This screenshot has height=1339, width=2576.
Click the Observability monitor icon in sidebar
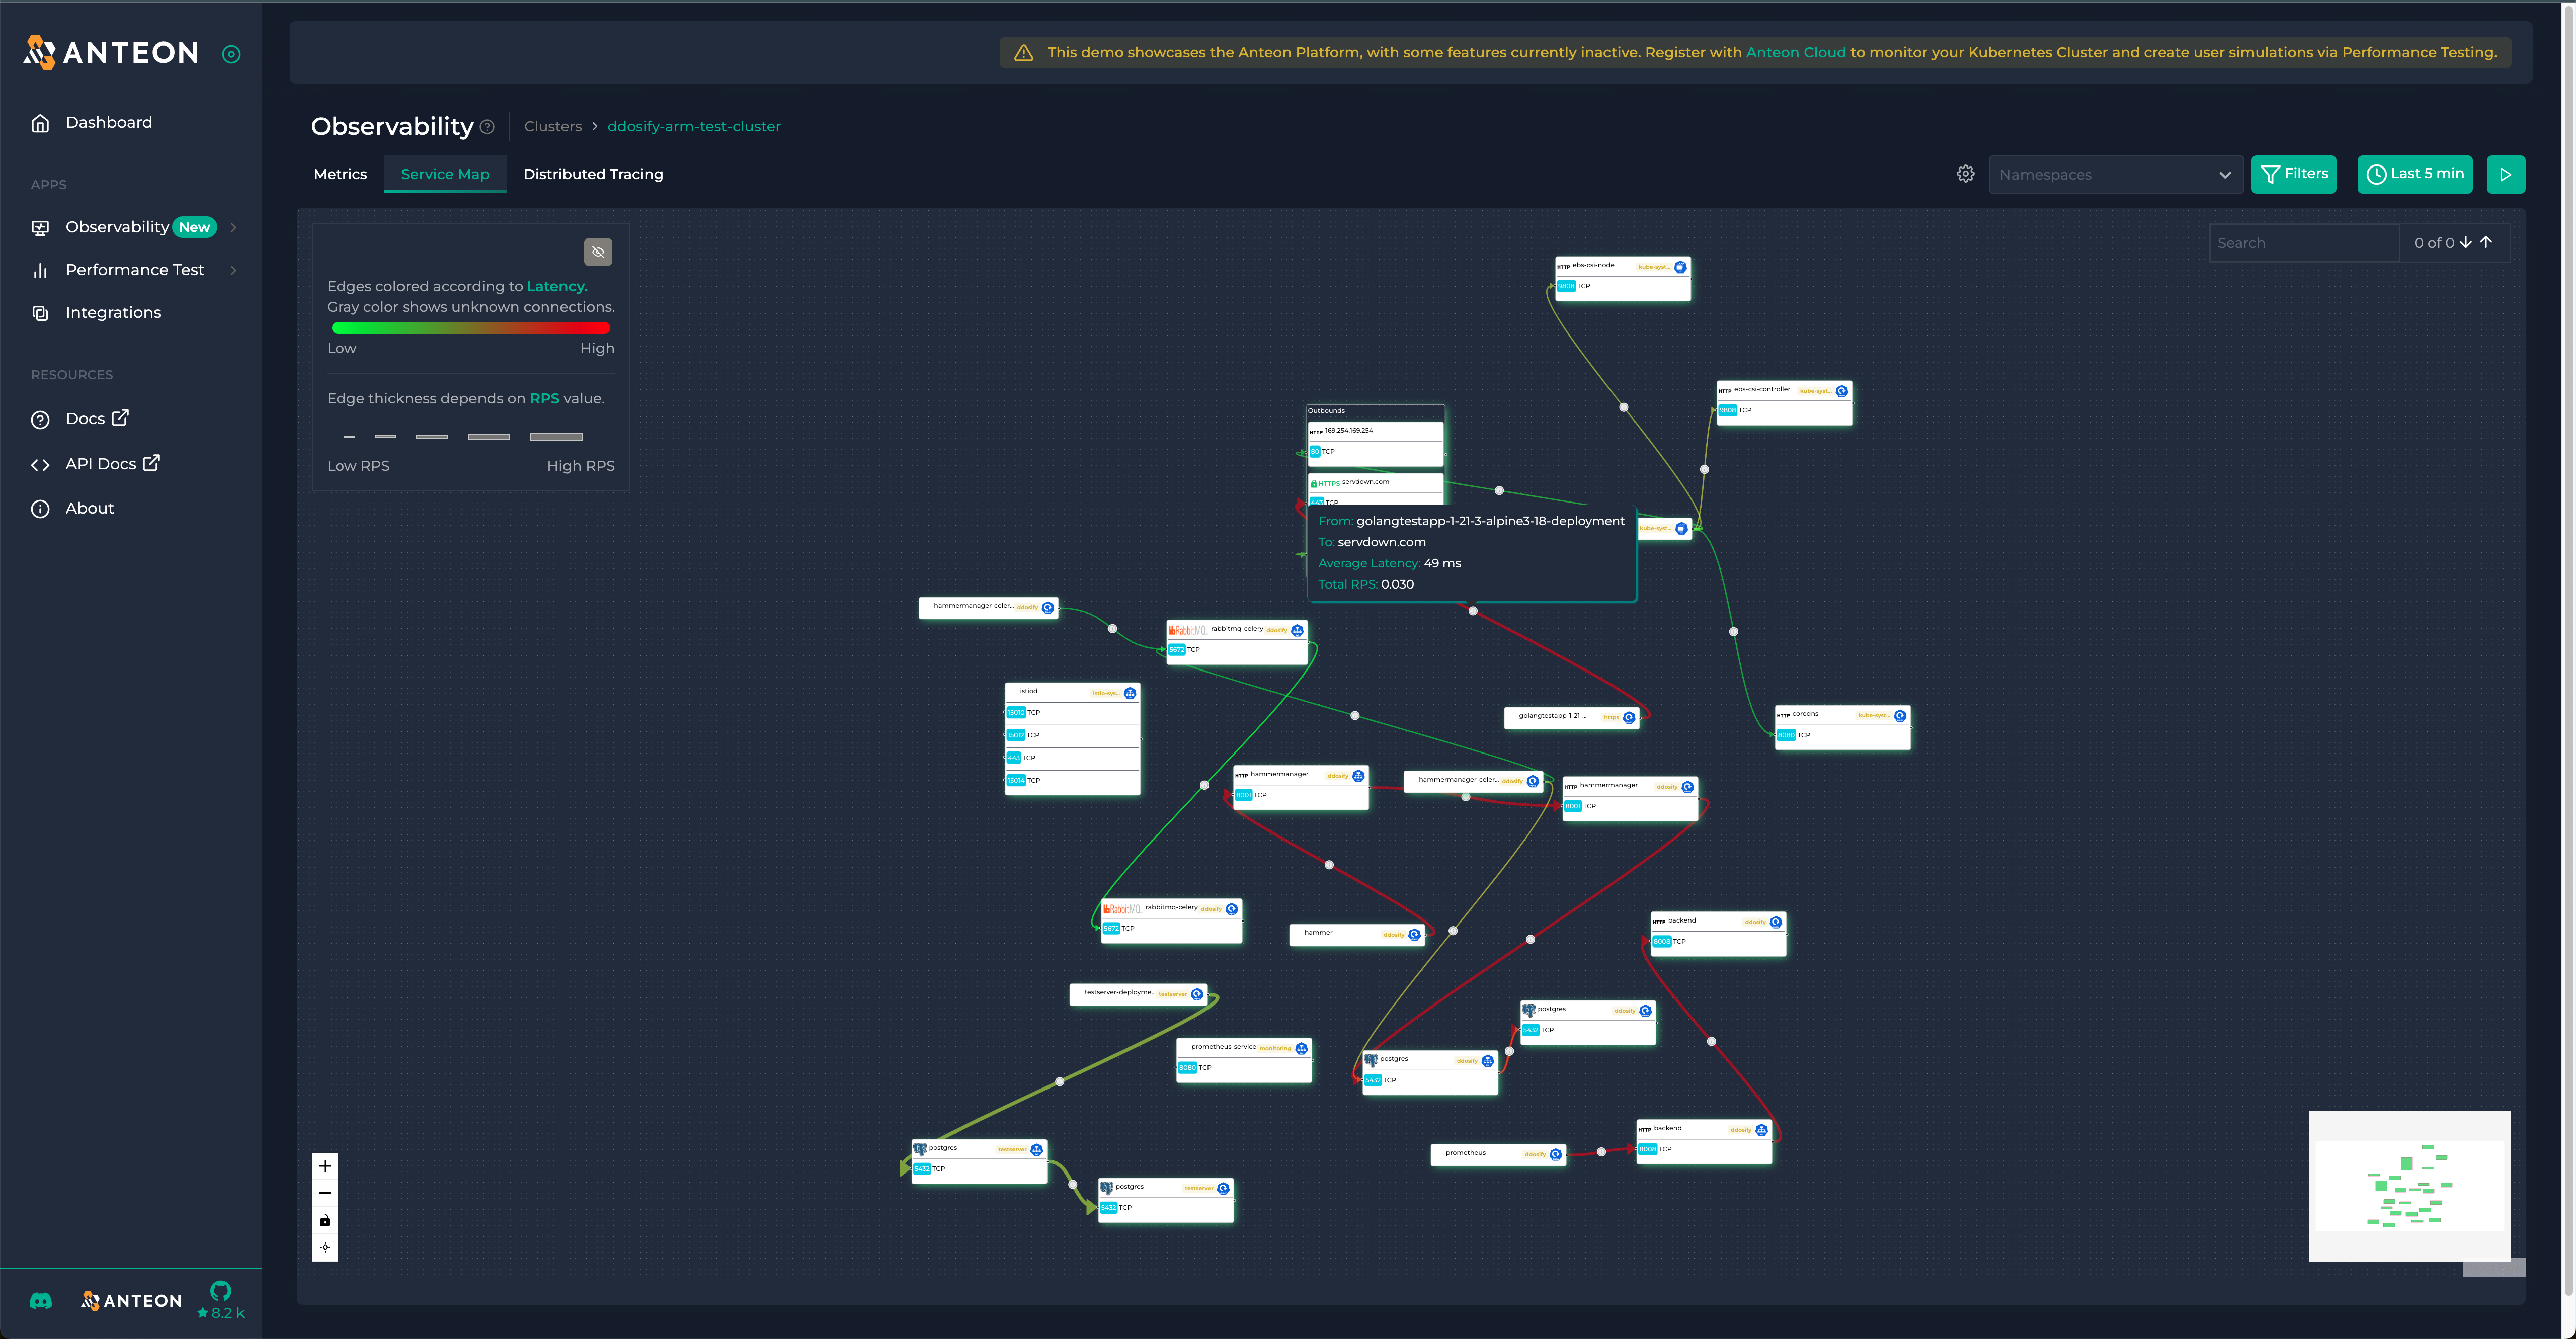coord(40,228)
